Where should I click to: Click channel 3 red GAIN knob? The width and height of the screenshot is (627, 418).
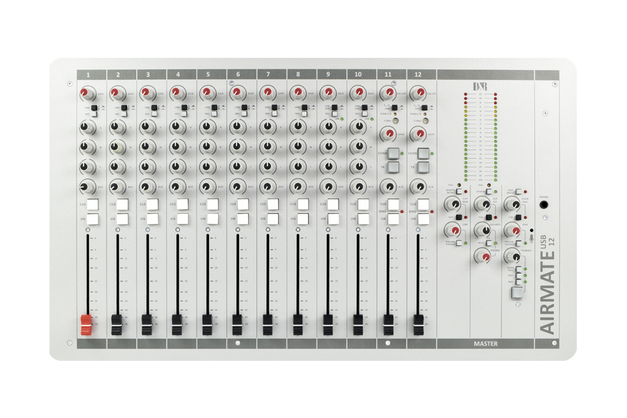(146, 93)
